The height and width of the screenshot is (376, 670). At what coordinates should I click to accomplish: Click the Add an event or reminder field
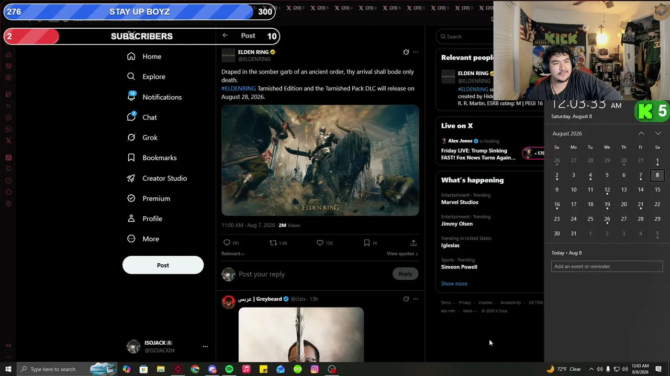(x=607, y=266)
